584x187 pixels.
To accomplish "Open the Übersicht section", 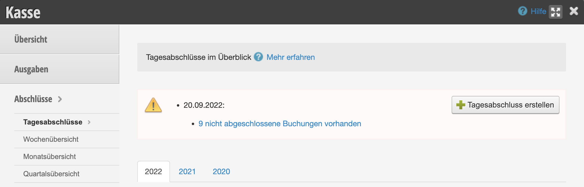I will pos(60,39).
